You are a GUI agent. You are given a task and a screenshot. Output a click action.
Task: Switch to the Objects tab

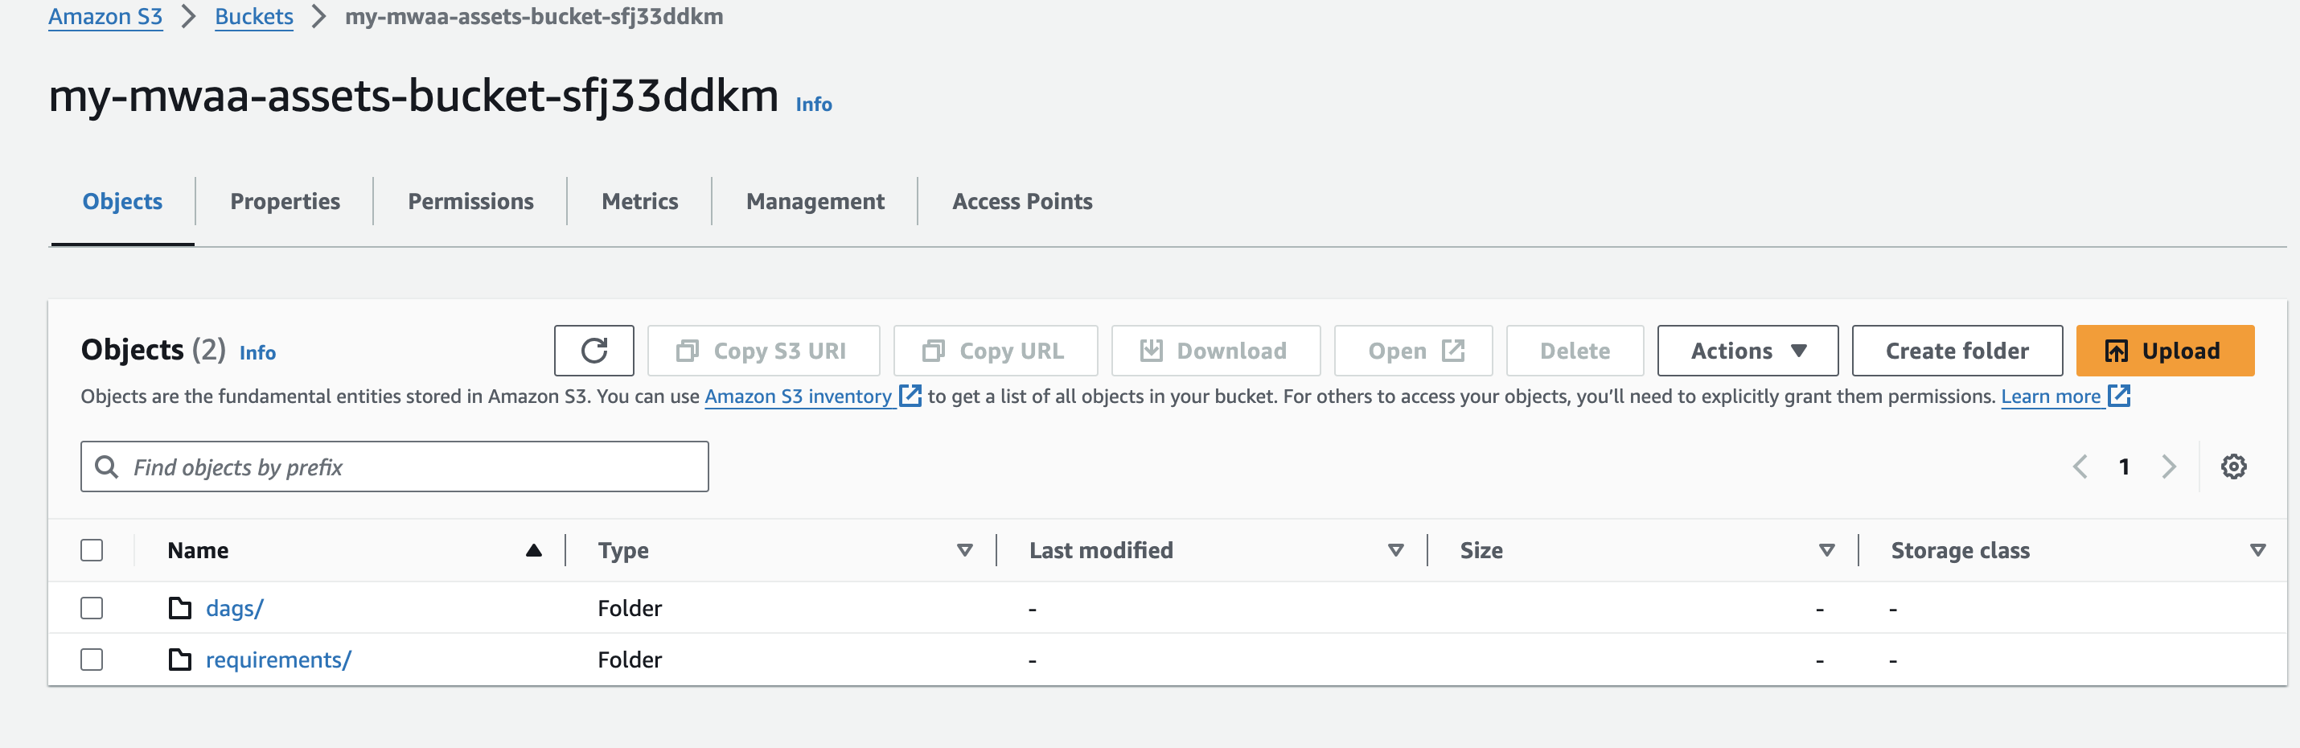122,202
